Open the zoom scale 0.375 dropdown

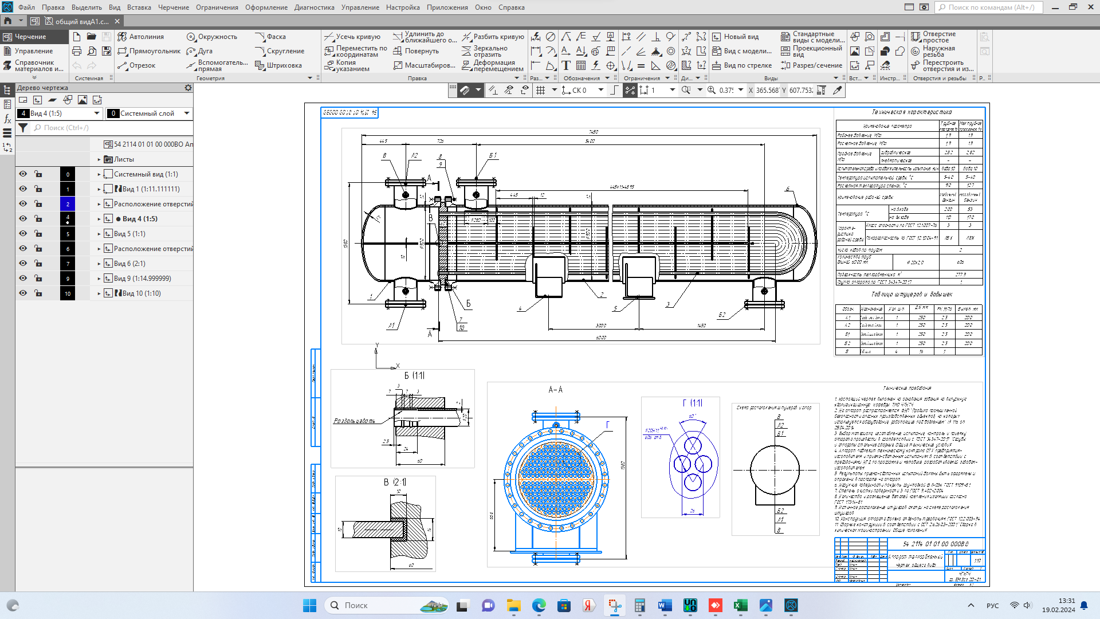(x=741, y=90)
